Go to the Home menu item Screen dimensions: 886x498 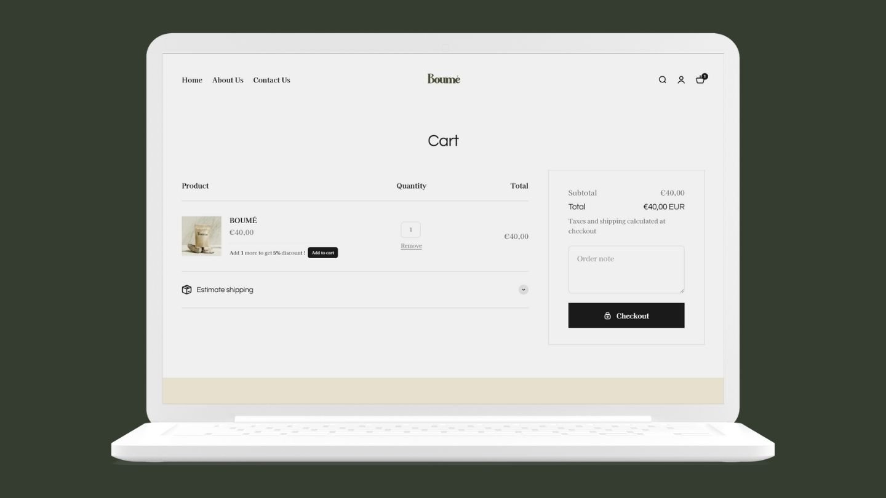pyautogui.click(x=192, y=80)
